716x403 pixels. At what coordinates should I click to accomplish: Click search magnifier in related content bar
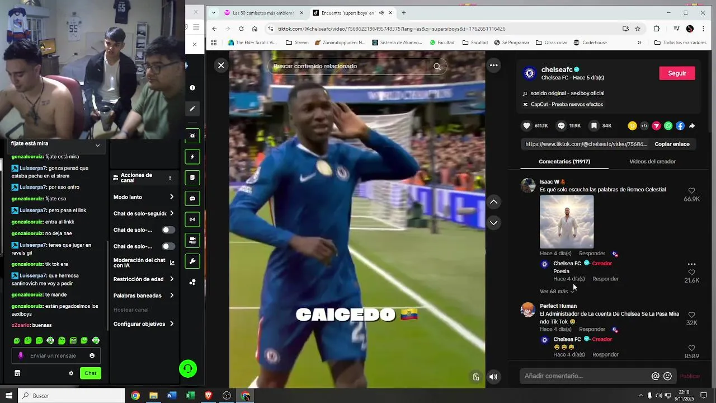(437, 66)
